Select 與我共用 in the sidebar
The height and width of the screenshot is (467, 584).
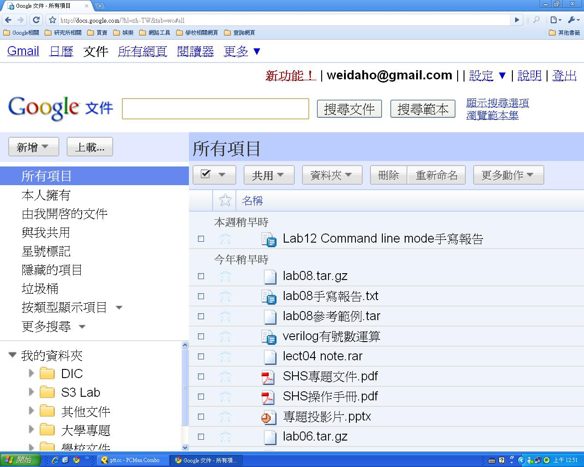[x=46, y=233]
